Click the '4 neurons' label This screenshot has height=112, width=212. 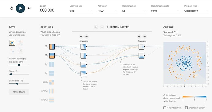[84, 41]
